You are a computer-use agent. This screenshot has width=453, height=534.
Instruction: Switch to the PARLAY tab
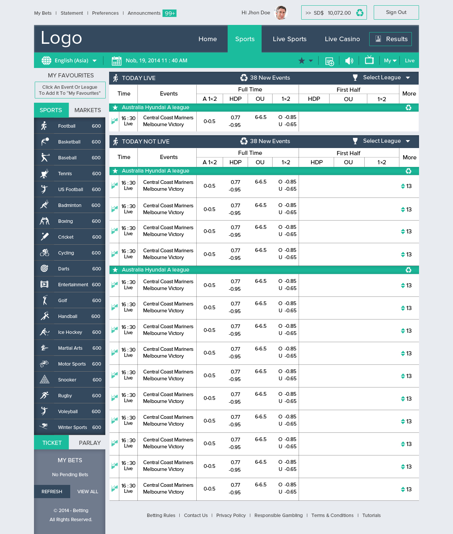click(x=89, y=443)
